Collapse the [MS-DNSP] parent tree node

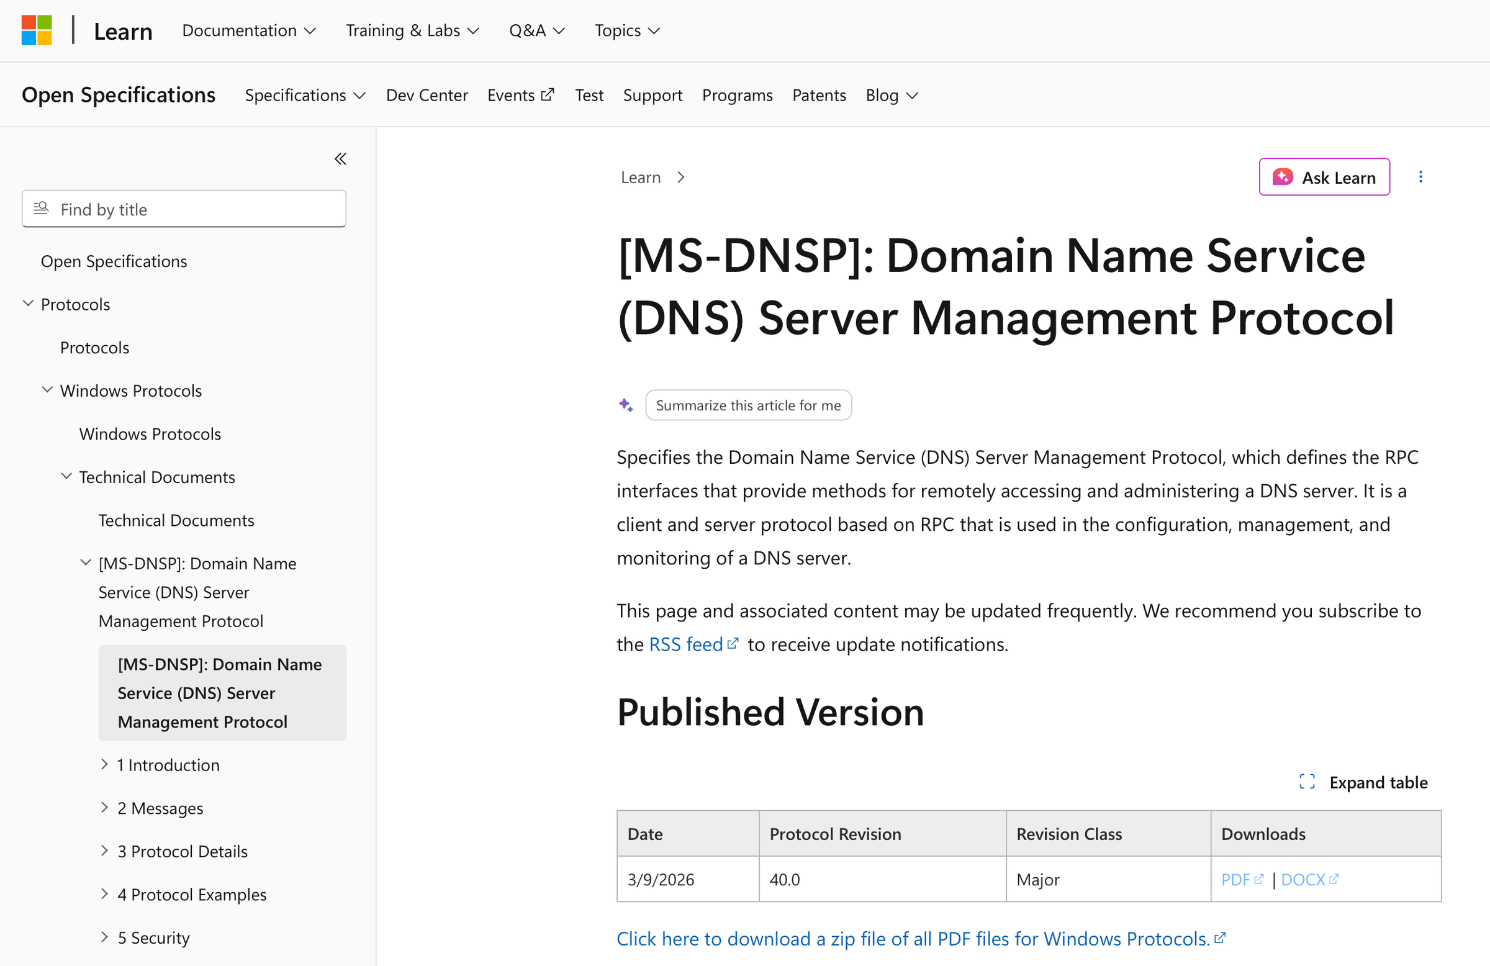click(x=86, y=563)
